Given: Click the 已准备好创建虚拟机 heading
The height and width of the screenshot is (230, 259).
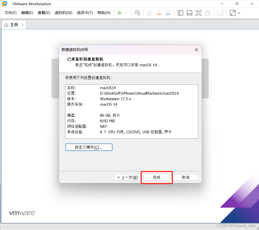Looking at the screenshot, I should 85,59.
